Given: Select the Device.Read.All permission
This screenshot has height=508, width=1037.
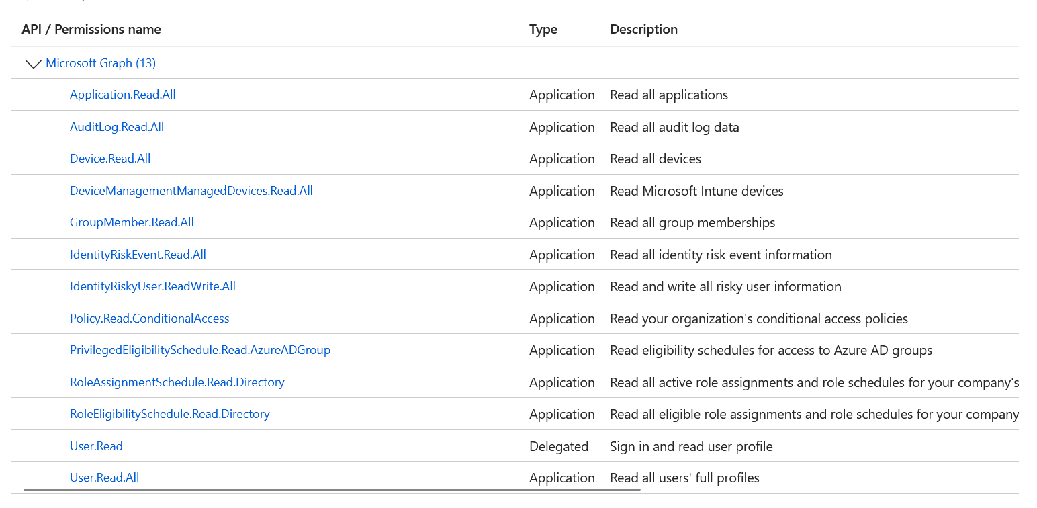Looking at the screenshot, I should click(x=110, y=159).
